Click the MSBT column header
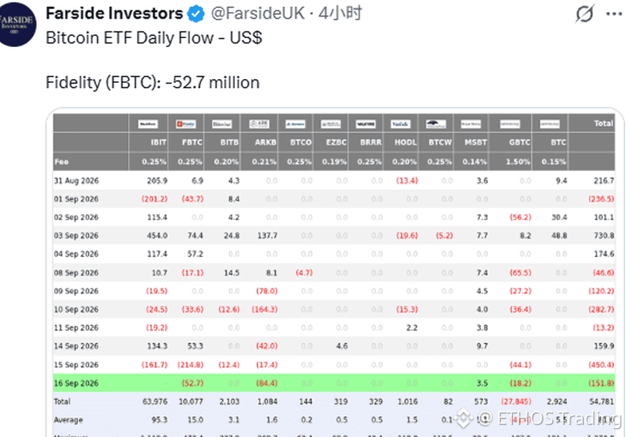628x437 pixels. point(475,142)
